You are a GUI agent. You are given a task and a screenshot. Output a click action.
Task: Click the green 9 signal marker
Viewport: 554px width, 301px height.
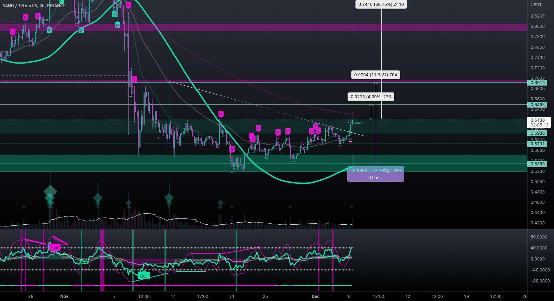click(x=114, y=14)
